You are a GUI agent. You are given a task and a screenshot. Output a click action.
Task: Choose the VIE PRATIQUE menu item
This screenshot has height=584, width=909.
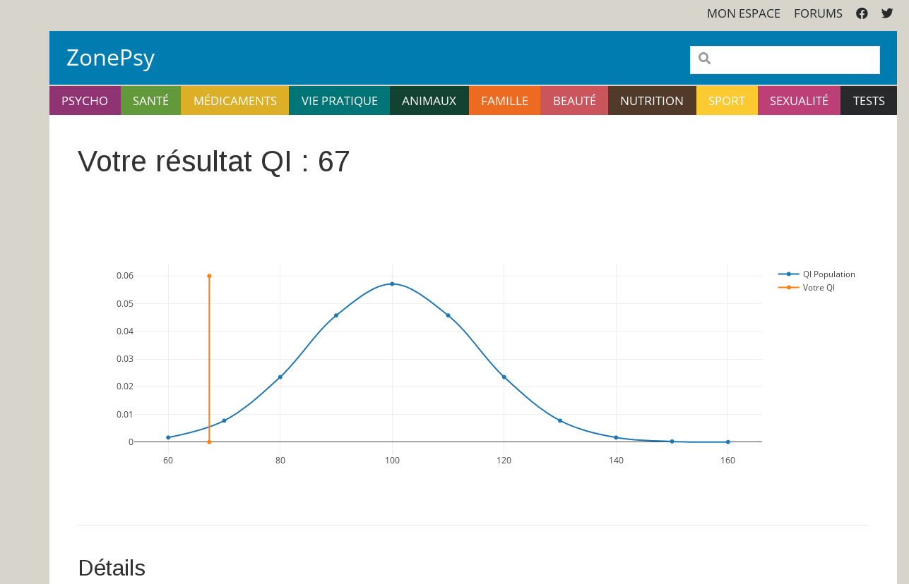coord(339,101)
